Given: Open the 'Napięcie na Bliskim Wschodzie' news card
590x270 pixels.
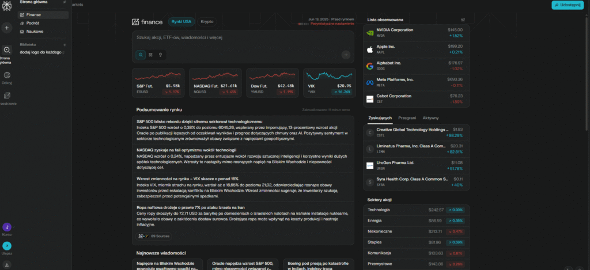Looking at the screenshot, I should (168, 264).
